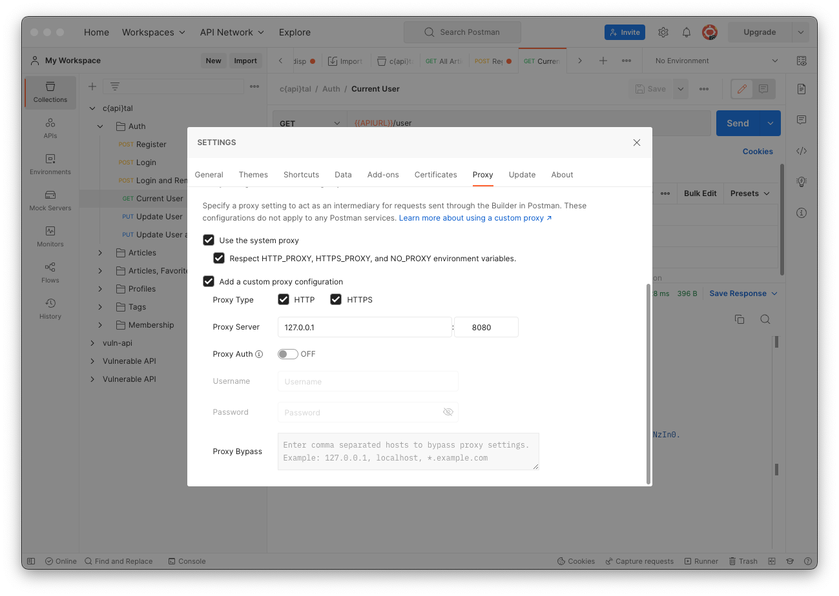Click the Proxy Server host field
Image resolution: width=839 pixels, height=596 pixels.
[365, 327]
